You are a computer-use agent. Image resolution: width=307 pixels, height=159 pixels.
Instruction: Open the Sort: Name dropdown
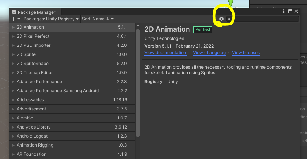pos(98,19)
